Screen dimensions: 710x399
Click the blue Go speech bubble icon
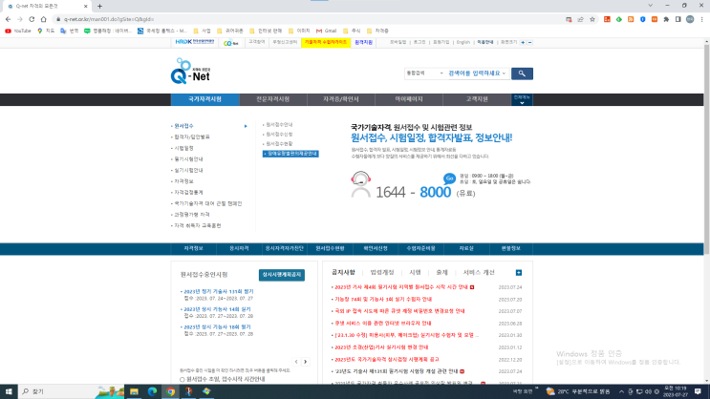[x=449, y=178]
